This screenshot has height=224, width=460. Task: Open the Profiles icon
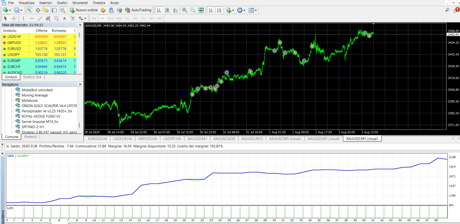[x=17, y=10]
